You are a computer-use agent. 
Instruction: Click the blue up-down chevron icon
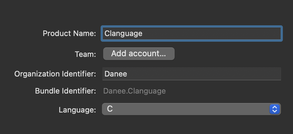click(274, 109)
